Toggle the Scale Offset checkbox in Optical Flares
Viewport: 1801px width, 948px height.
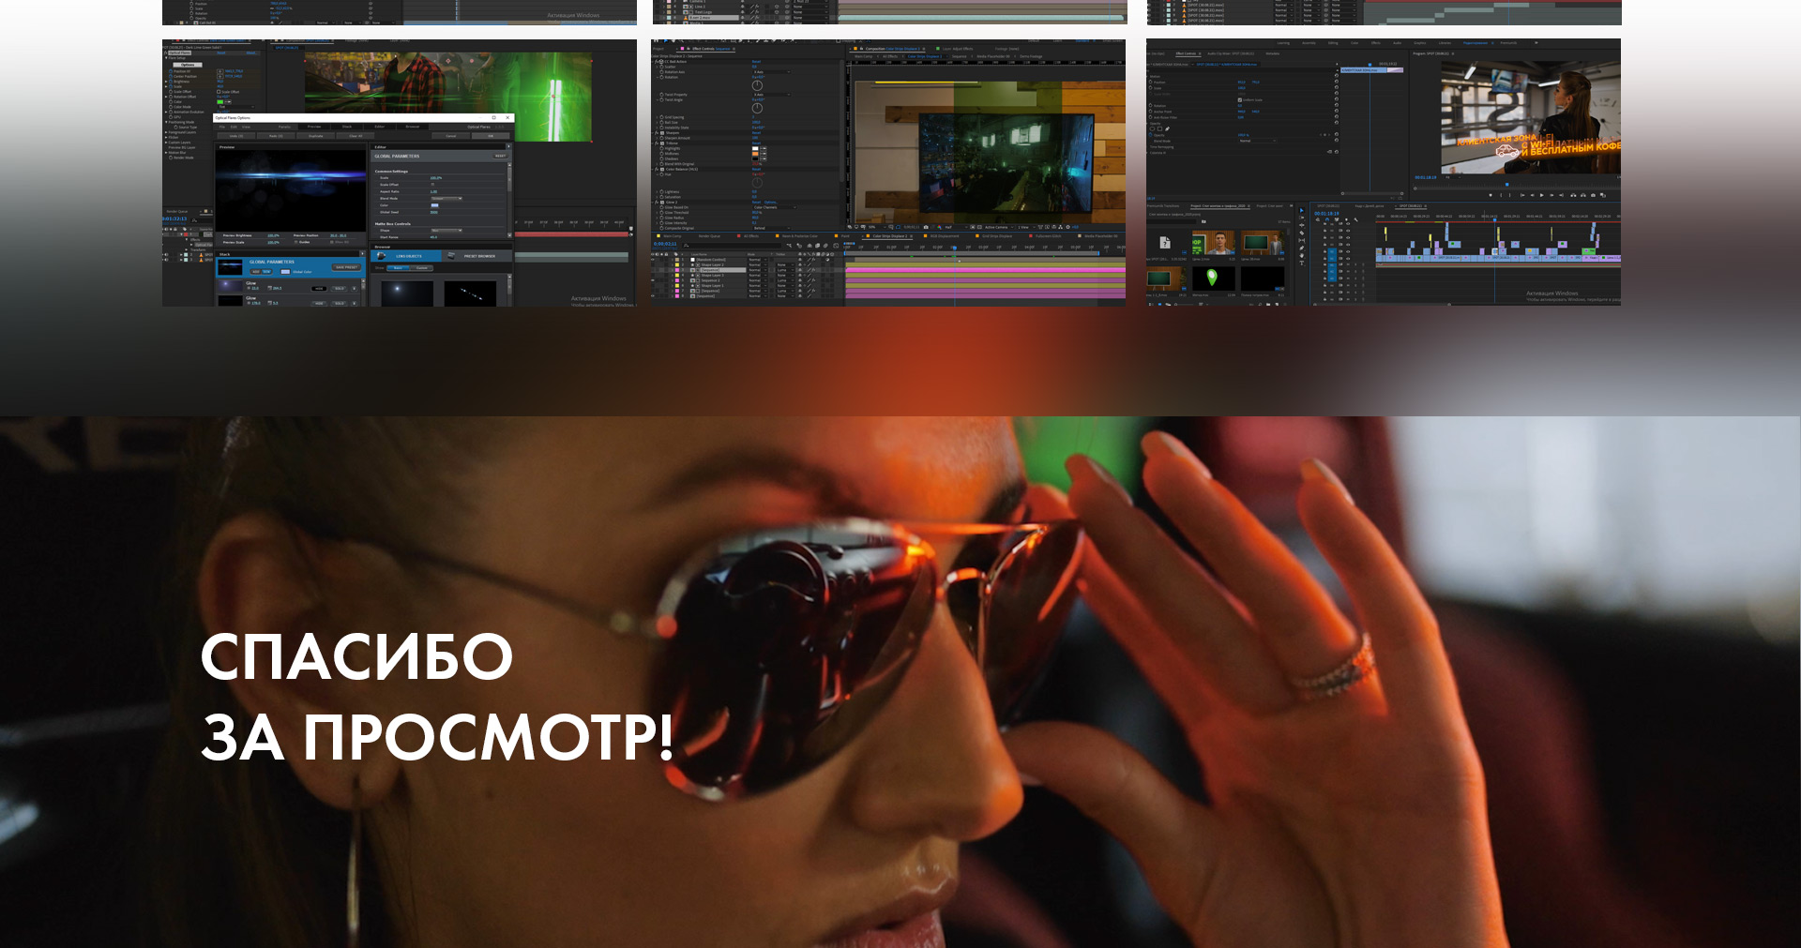pyautogui.click(x=220, y=92)
